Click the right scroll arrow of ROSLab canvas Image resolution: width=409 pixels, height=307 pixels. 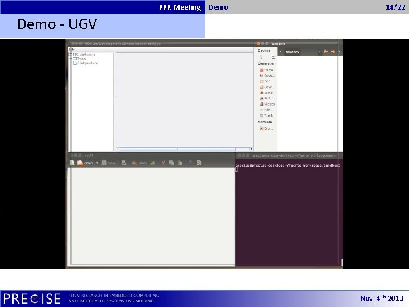coord(252,149)
